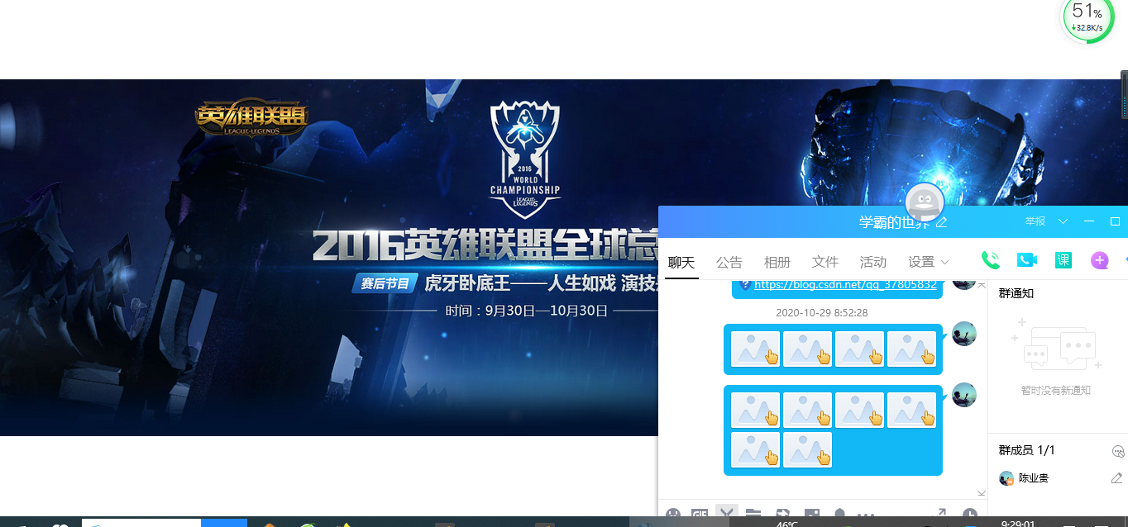The height and width of the screenshot is (527, 1128).
Task: Click the 群成员 1/1 heading
Action: coord(1026,450)
